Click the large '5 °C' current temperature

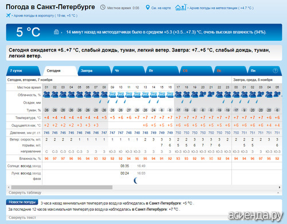[x=28, y=32]
